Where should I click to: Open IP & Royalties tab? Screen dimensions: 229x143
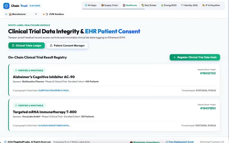[211, 5]
